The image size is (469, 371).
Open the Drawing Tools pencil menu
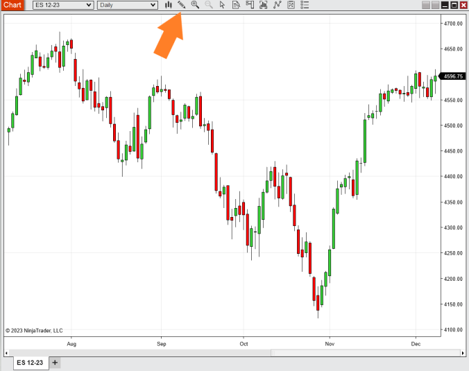pyautogui.click(x=181, y=5)
